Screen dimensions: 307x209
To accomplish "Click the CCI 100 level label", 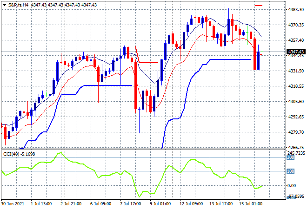I will (291, 171).
